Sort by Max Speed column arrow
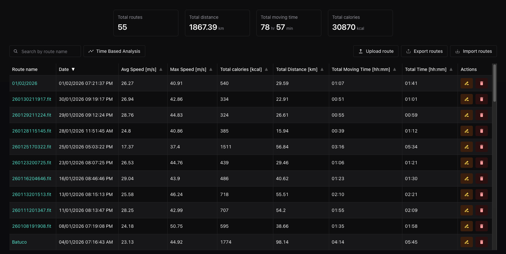The width and height of the screenshot is (506, 254). 211,69
